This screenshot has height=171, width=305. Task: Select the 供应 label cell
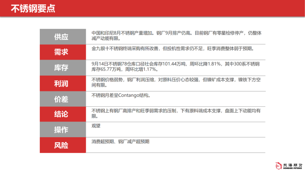click(63, 37)
